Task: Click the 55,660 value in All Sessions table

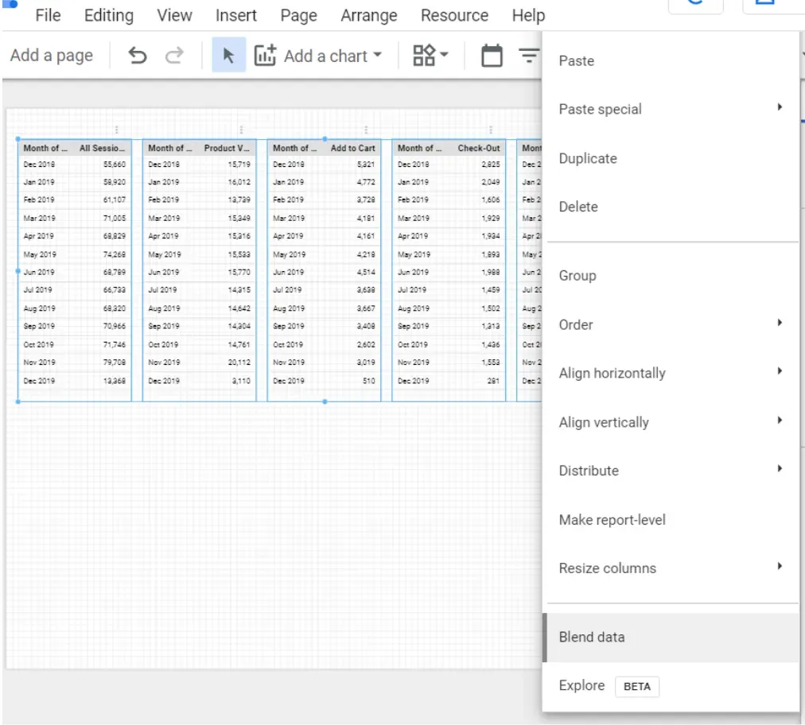Action: [x=115, y=165]
